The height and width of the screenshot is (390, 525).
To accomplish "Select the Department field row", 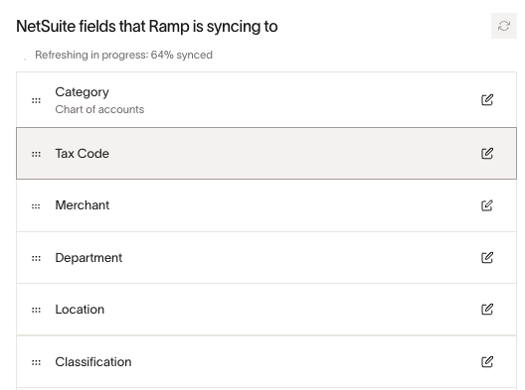I will point(266,257).
